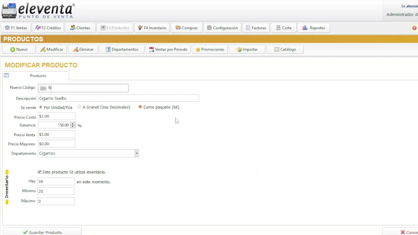
Task: Create a new product with Nuevo
Action: tap(19, 49)
